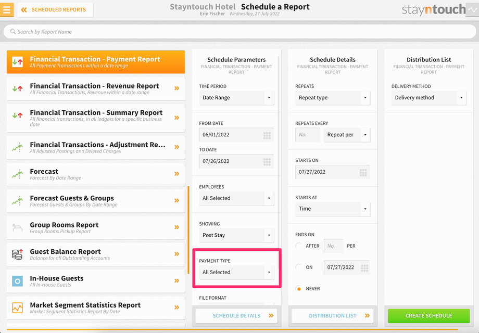
Task: Click chevron arrow on Market Segment Statistics row
Action: pyautogui.click(x=177, y=308)
